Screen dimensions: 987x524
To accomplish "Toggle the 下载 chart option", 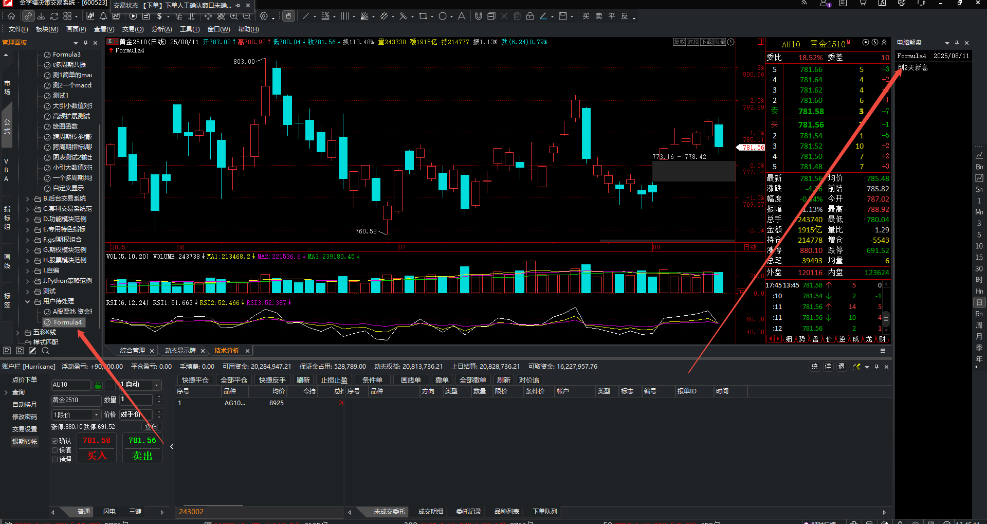I will click(x=706, y=42).
